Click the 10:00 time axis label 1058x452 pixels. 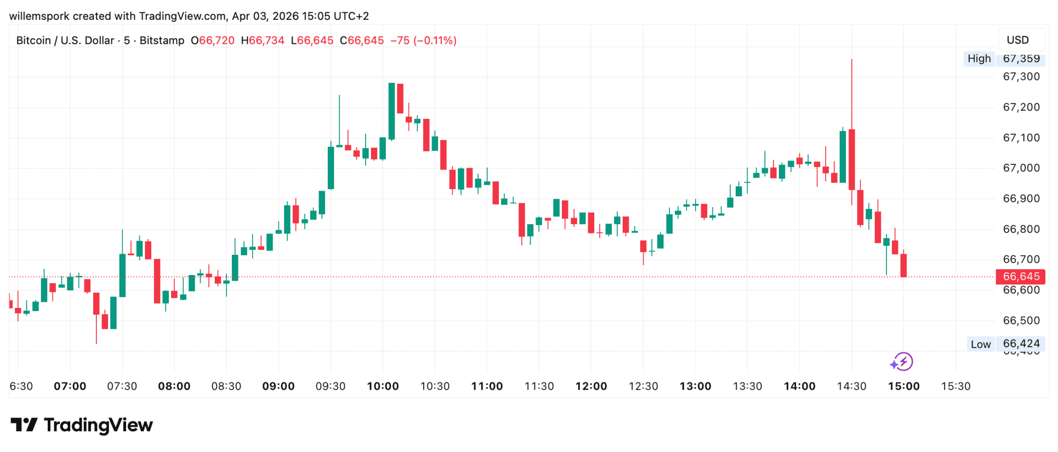coord(383,386)
